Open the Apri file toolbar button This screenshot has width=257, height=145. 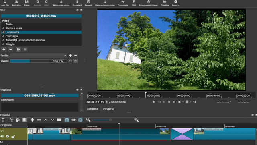pos(5,3)
